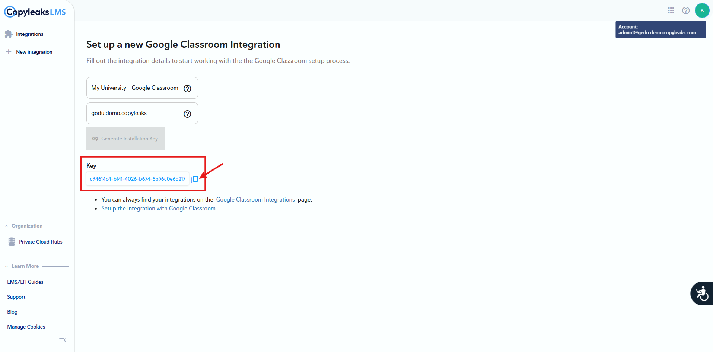Click Generate Installation Key button
The height and width of the screenshot is (352, 713).
[x=125, y=139]
